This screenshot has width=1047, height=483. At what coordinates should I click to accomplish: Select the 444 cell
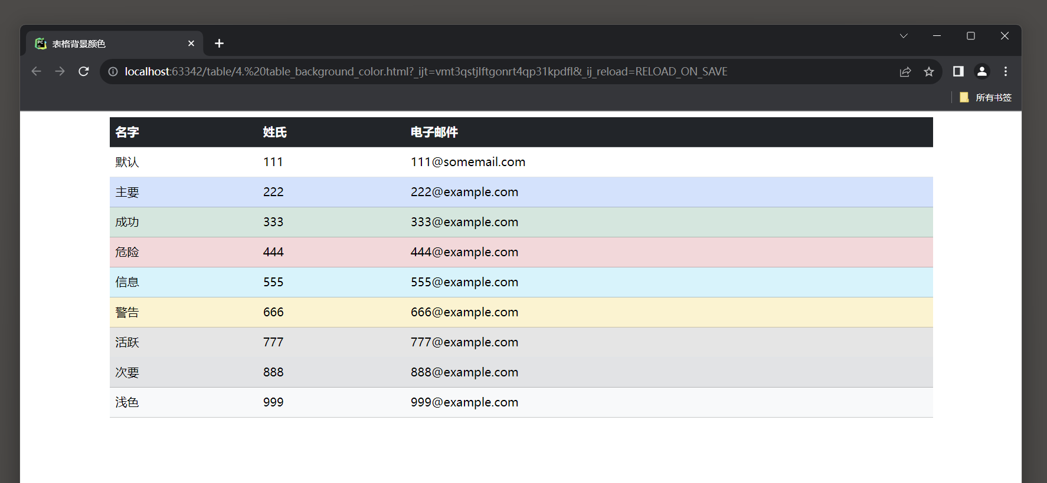tap(331, 252)
